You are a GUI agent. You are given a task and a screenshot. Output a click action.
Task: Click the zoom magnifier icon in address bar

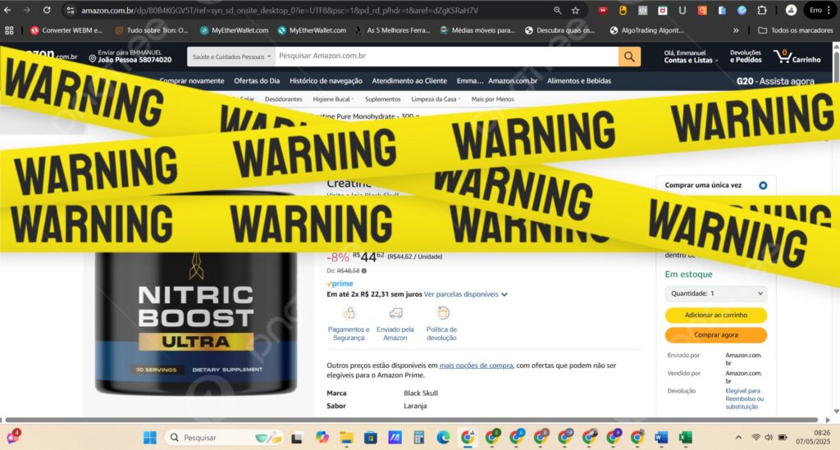(x=558, y=10)
